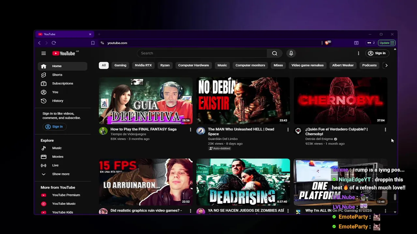
Task: Open Brave Shields lion icon
Action: pos(327,43)
